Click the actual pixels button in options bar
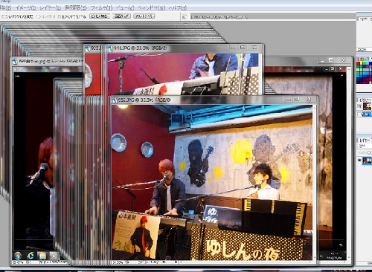The image size is (372, 272). pyautogui.click(x=99, y=16)
